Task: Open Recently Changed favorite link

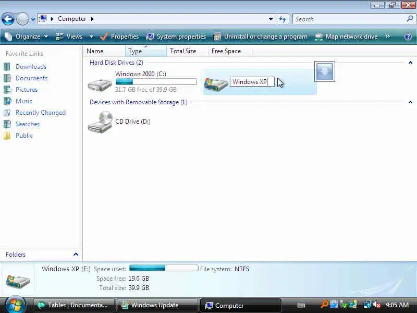Action: 41,113
